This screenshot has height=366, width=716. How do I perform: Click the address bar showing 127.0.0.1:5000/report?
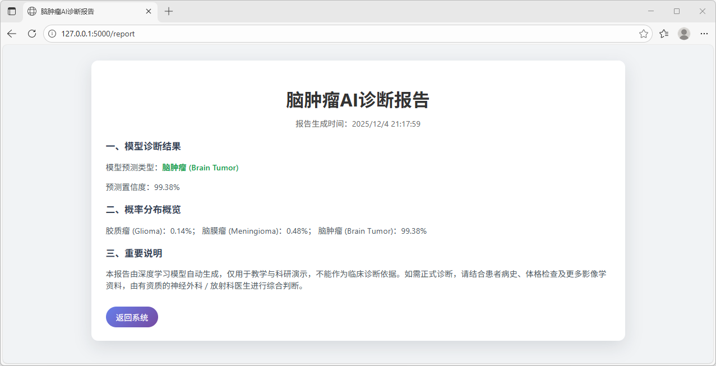336,34
